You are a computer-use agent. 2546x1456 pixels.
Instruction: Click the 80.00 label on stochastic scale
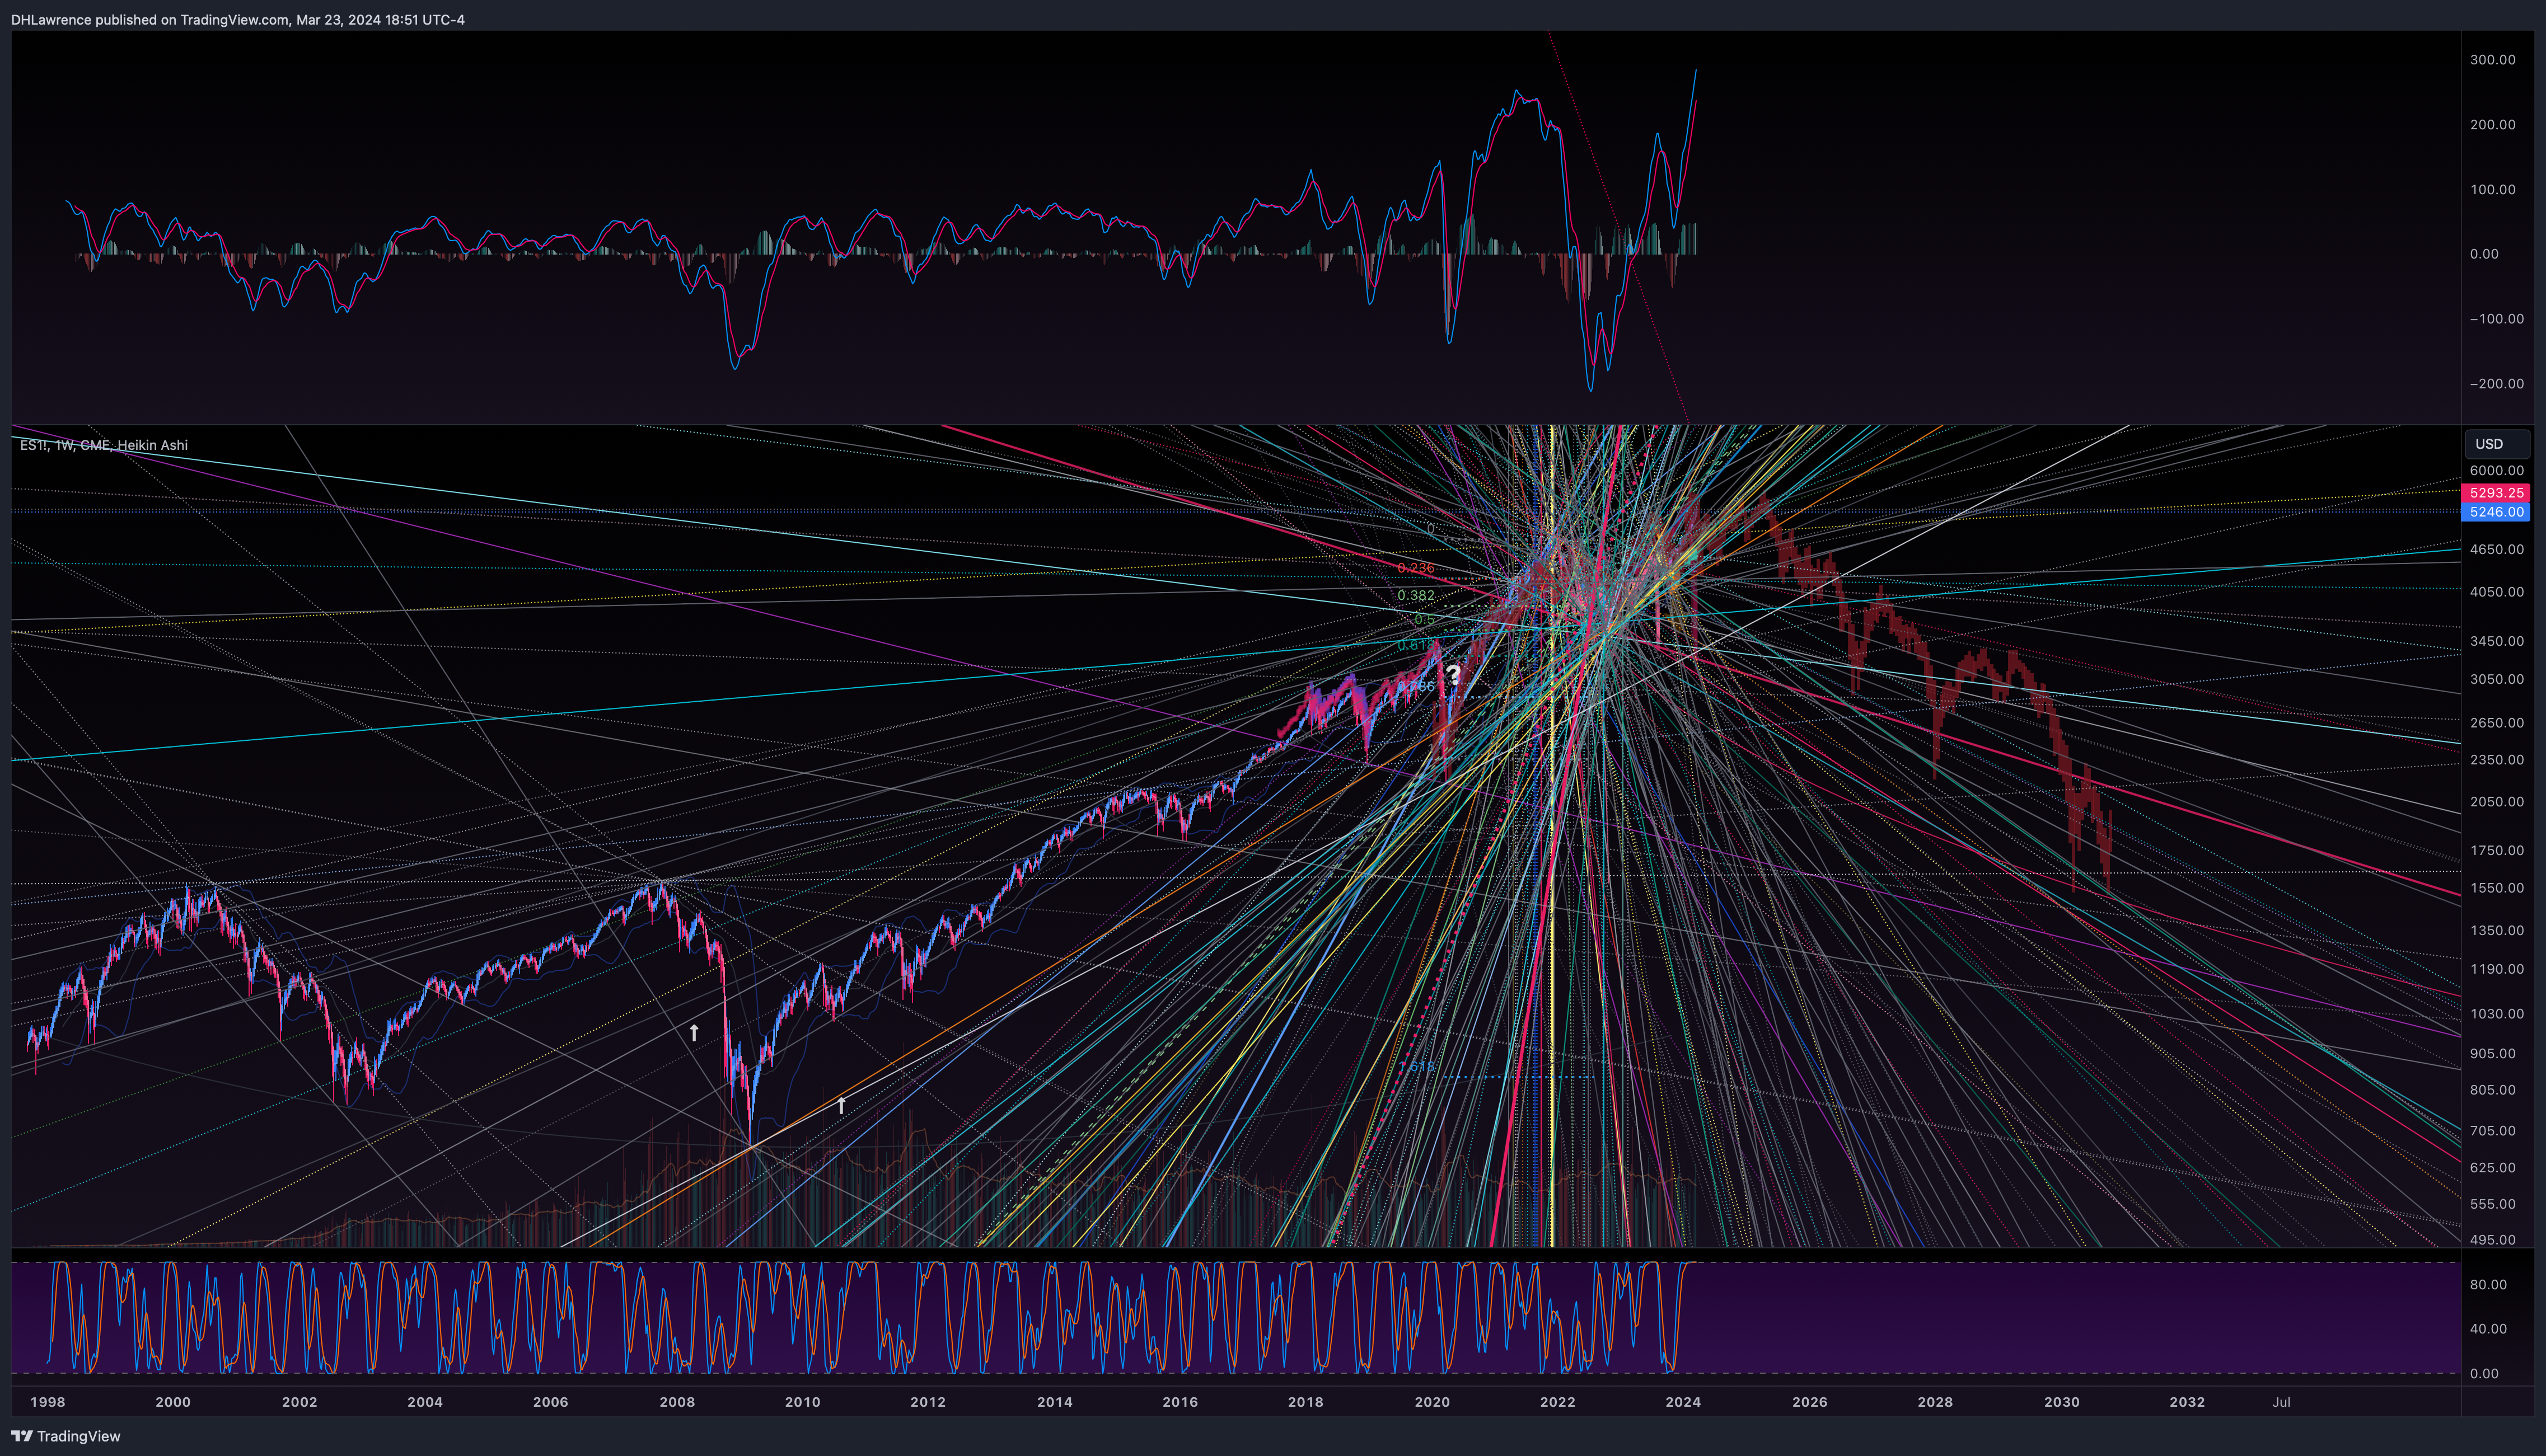pyautogui.click(x=2488, y=1285)
